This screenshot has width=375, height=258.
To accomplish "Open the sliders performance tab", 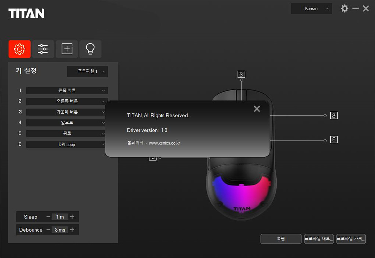I will [x=43, y=49].
